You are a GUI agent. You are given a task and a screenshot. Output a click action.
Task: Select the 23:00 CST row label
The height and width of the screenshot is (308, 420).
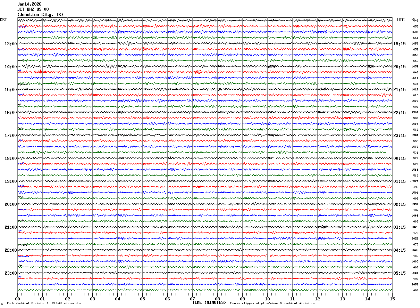[x=10, y=273]
